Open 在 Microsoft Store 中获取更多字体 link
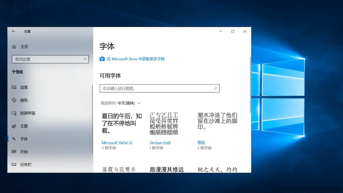The image size is (343, 193). click(x=136, y=59)
